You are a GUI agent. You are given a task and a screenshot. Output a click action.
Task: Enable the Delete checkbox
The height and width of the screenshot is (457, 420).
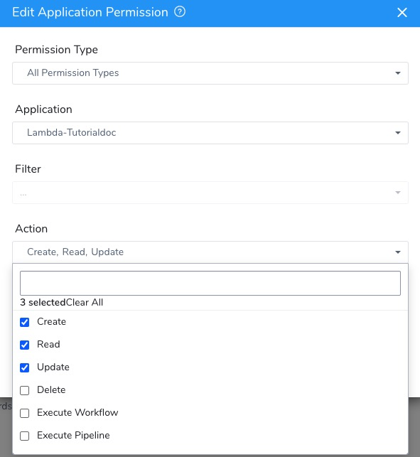click(x=24, y=390)
